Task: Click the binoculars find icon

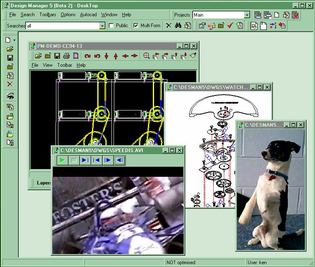Action: point(178,25)
